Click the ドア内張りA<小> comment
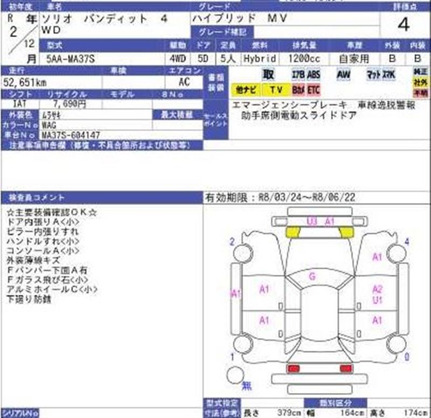The height and width of the screenshot is (418, 431). pyautogui.click(x=43, y=222)
